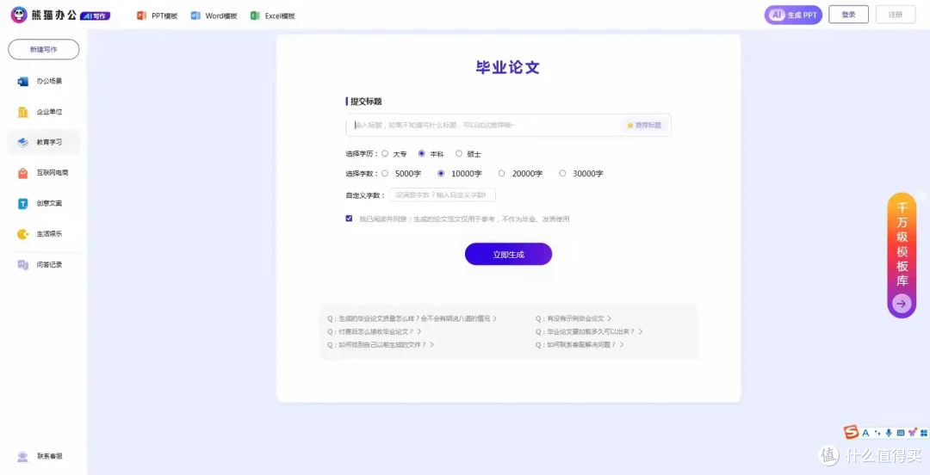Choose the 10000字 word count option
The image size is (930, 475).
[x=441, y=174]
